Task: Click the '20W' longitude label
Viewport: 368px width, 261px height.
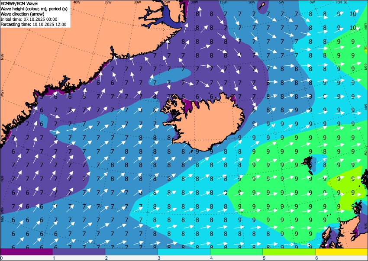Action: click(194, 2)
